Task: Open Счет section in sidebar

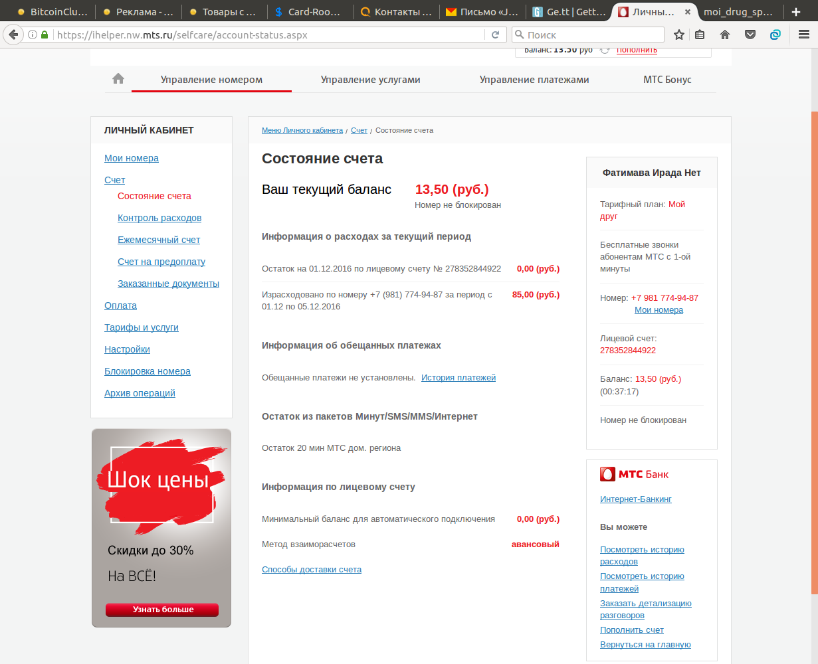Action: [114, 180]
